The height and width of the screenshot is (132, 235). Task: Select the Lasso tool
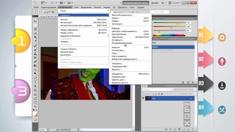[x=35, y=29]
